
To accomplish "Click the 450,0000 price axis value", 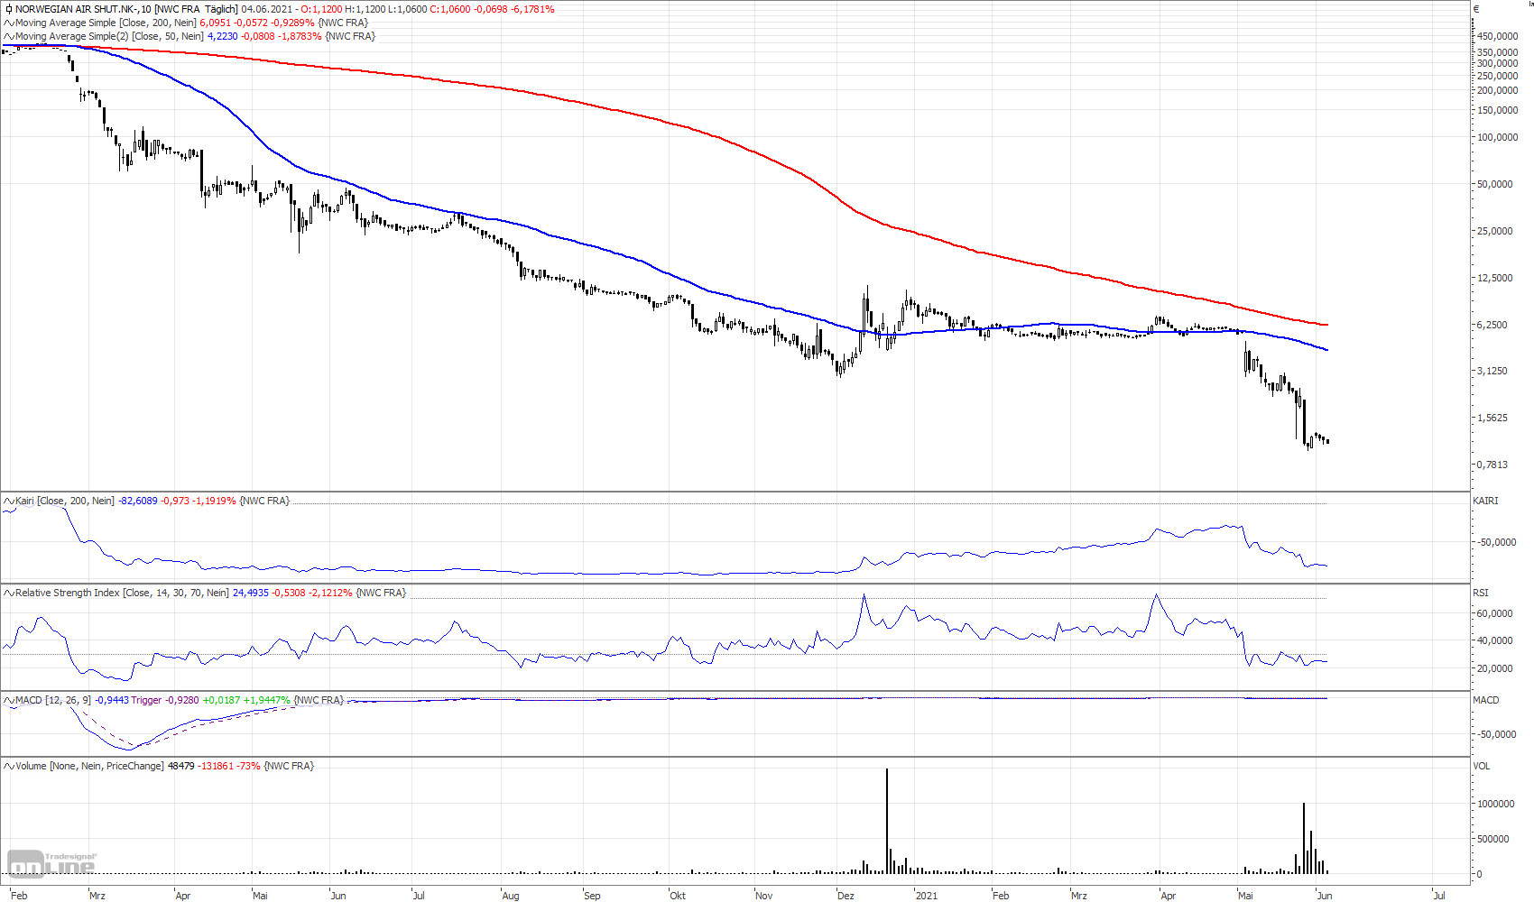I will pyautogui.click(x=1497, y=36).
